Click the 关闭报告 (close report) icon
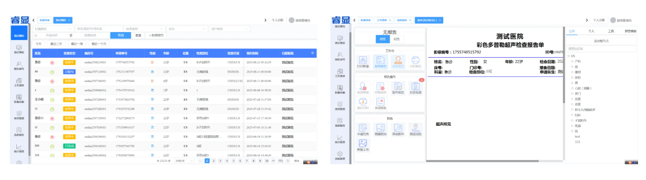Viewport: 646px width, 180px height. (x=380, y=103)
